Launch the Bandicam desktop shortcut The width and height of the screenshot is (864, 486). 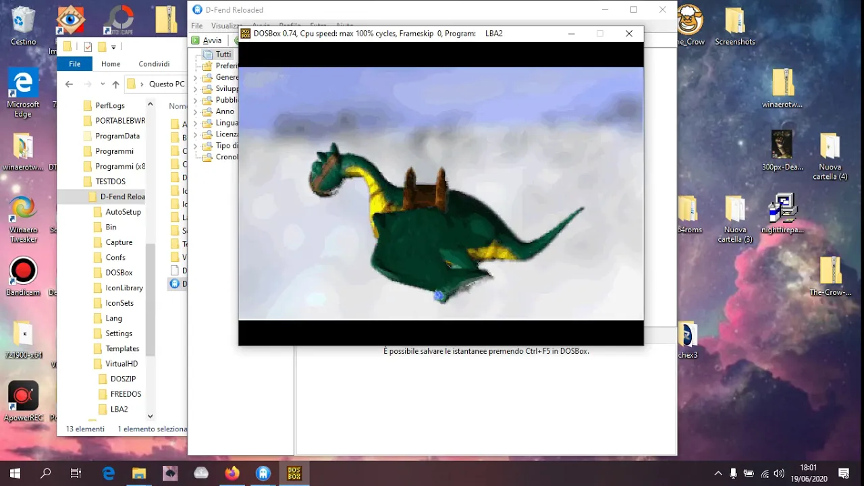tap(23, 277)
